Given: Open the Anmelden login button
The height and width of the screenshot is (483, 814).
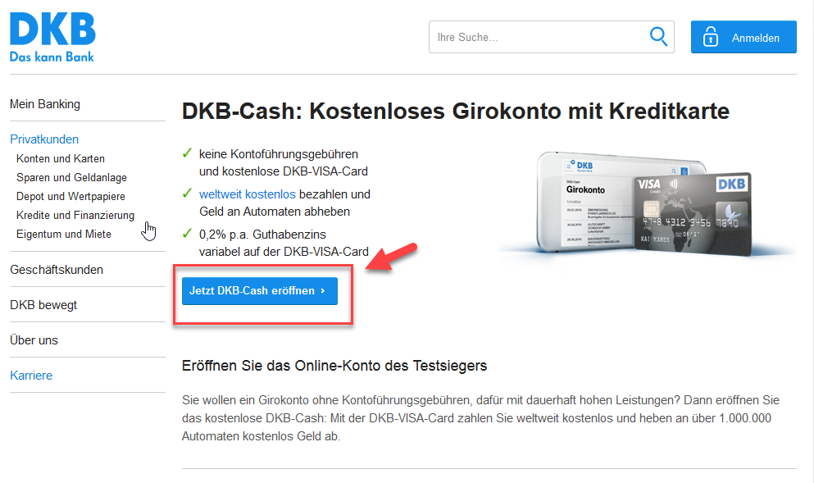Looking at the screenshot, I should pyautogui.click(x=744, y=37).
